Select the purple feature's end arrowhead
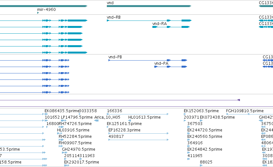 (x=239, y=100)
